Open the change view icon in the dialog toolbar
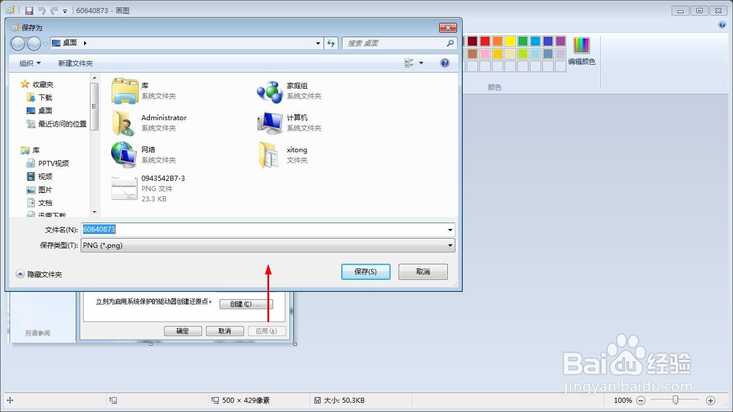The image size is (733, 412). pyautogui.click(x=409, y=63)
